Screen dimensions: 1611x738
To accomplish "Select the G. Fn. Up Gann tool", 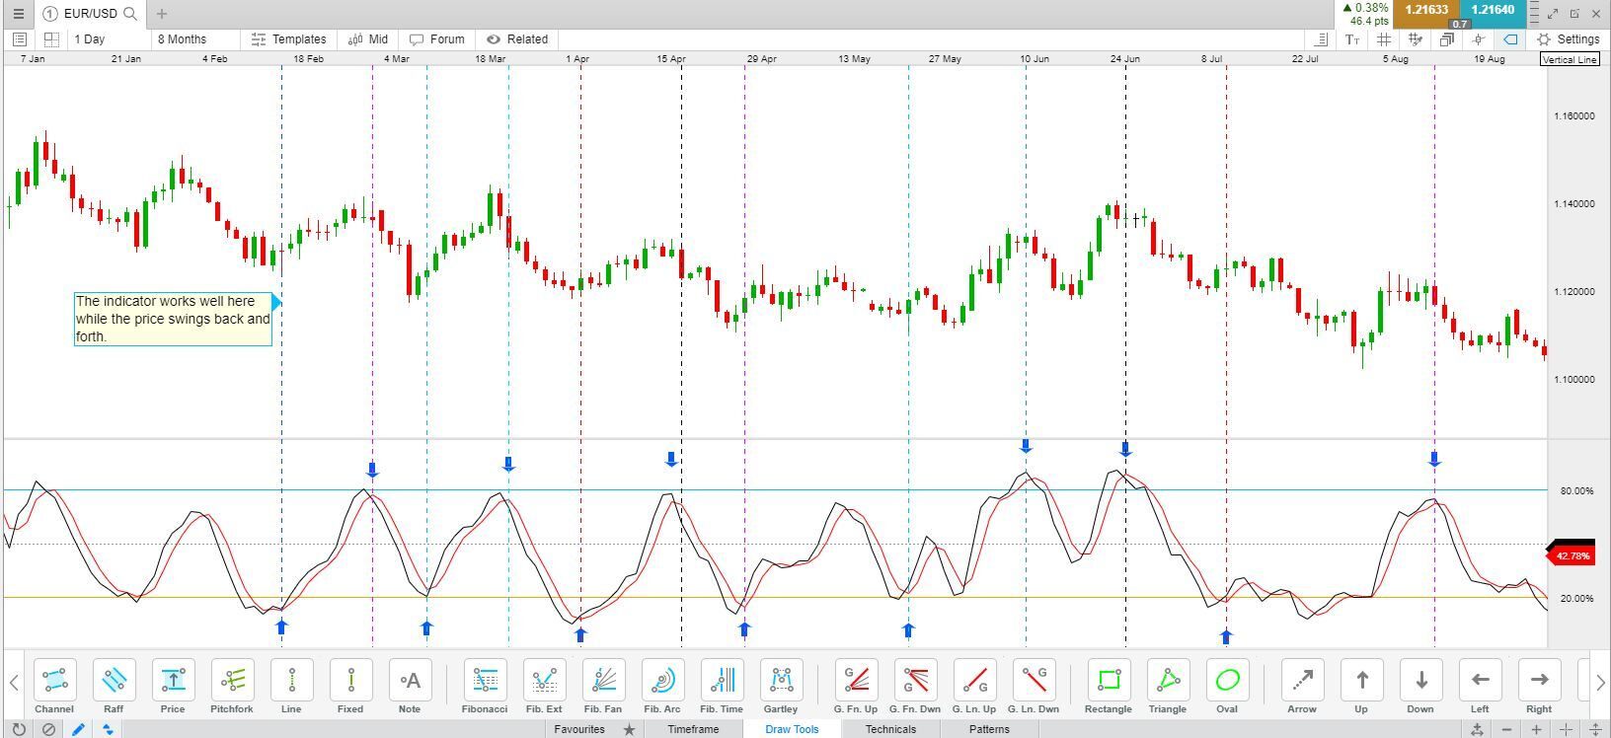I will coord(856,680).
